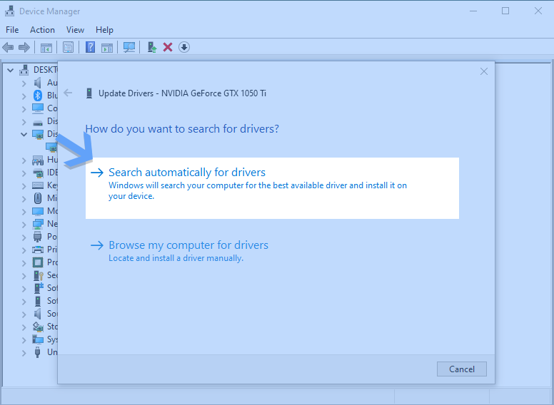Click the Disable device down-arrow circle icon

pyautogui.click(x=184, y=47)
